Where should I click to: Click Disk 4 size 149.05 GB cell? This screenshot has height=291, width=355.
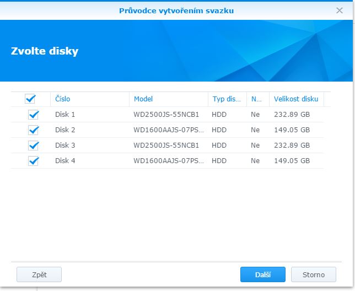click(292, 161)
